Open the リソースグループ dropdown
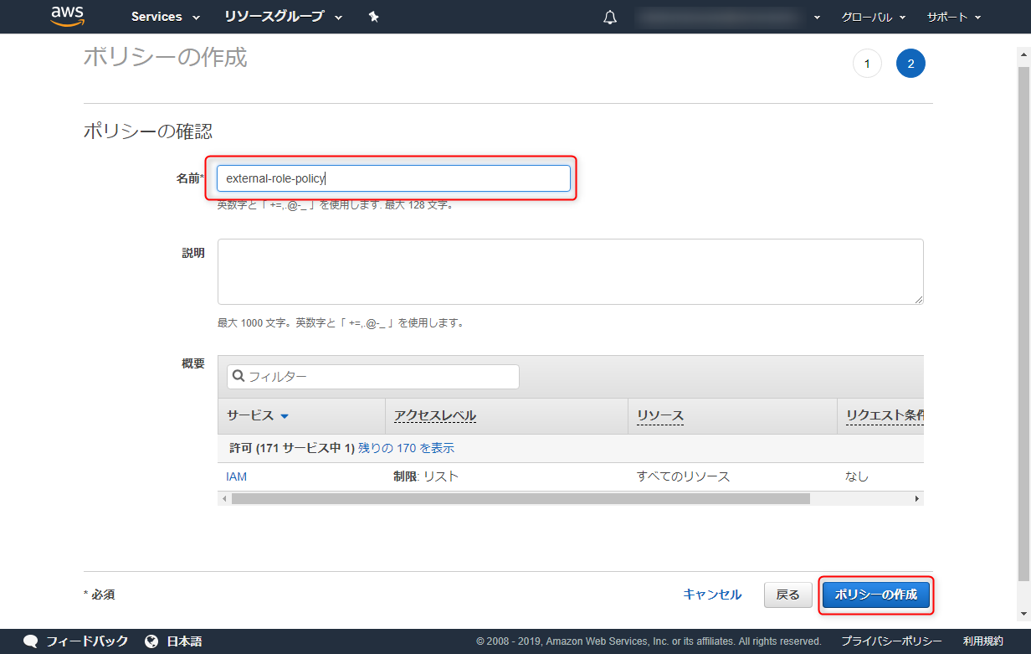The image size is (1031, 654). (284, 17)
